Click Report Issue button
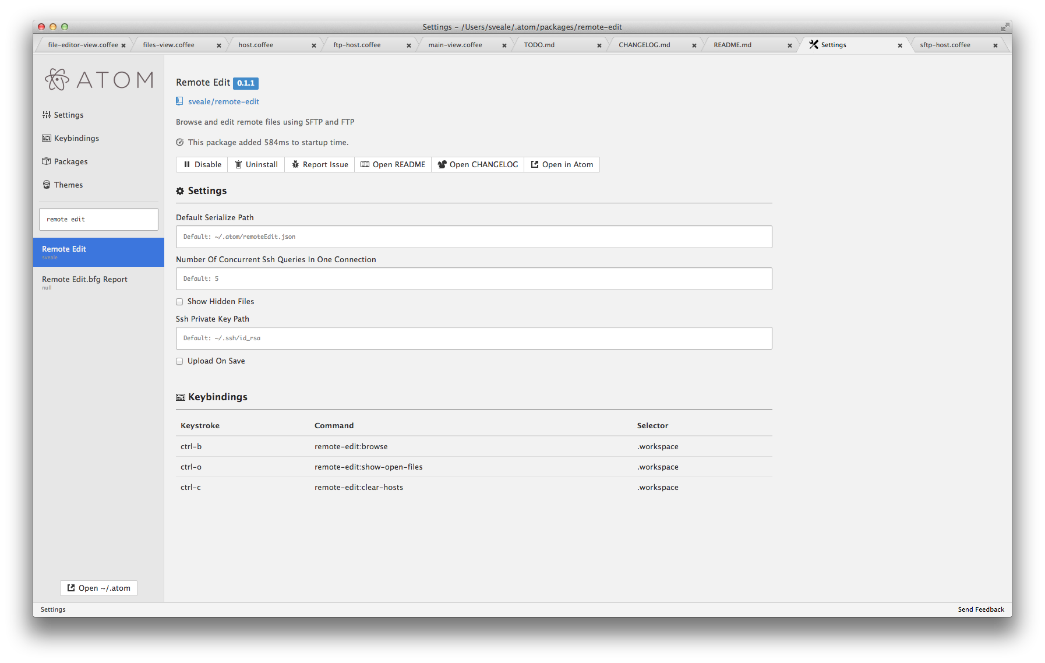The height and width of the screenshot is (663, 1045). pyautogui.click(x=319, y=164)
